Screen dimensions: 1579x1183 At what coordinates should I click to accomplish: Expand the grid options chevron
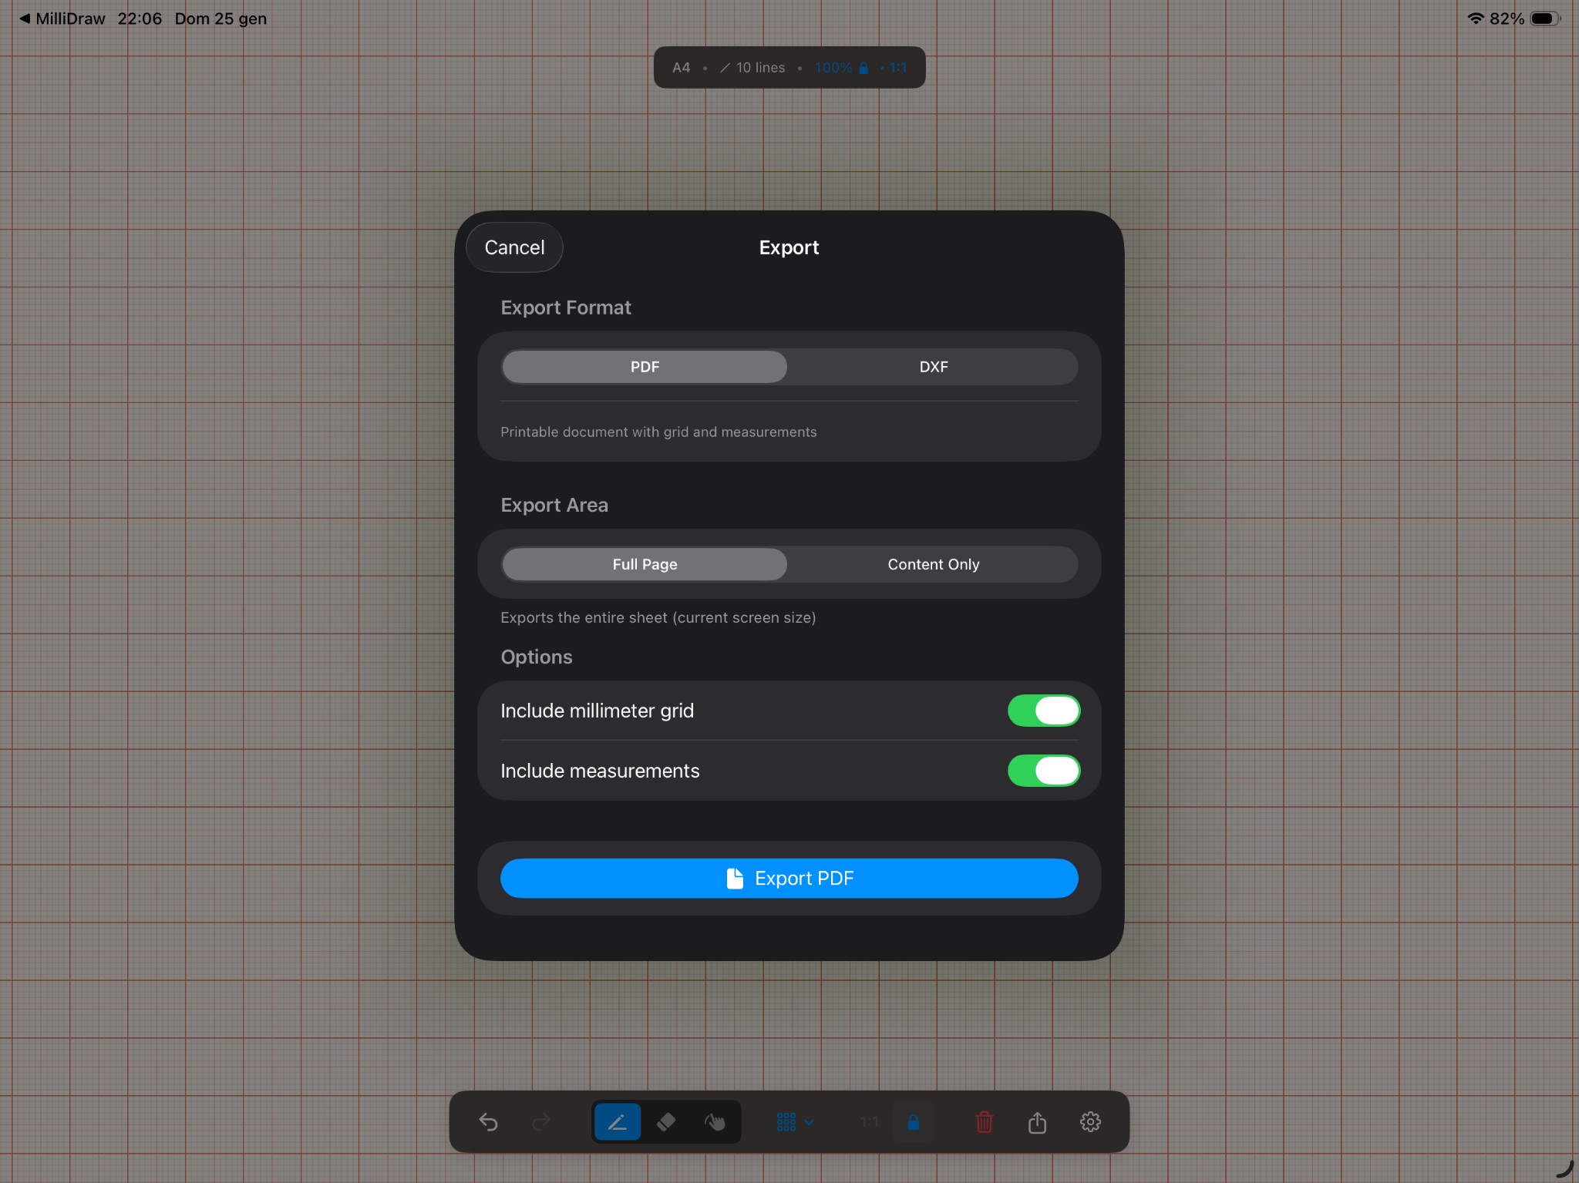[x=808, y=1122]
